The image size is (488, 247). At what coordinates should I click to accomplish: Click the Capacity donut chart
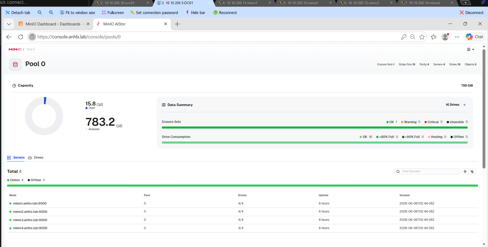(44, 116)
